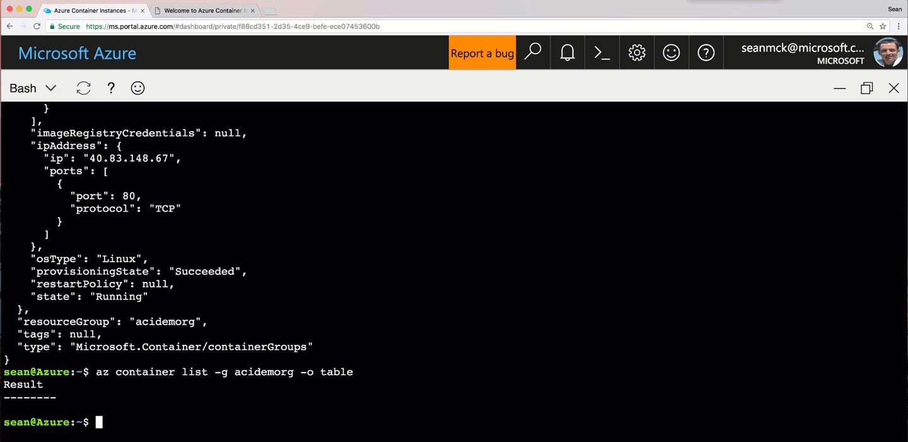Open portal settings gear icon
The width and height of the screenshot is (908, 442).
pyautogui.click(x=637, y=52)
